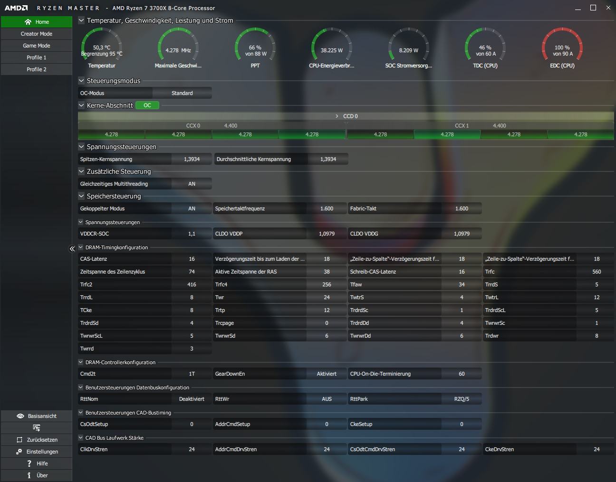Image resolution: width=616 pixels, height=482 pixels.
Task: Click first CCX 0 core bar 4.278
Action: tap(111, 134)
